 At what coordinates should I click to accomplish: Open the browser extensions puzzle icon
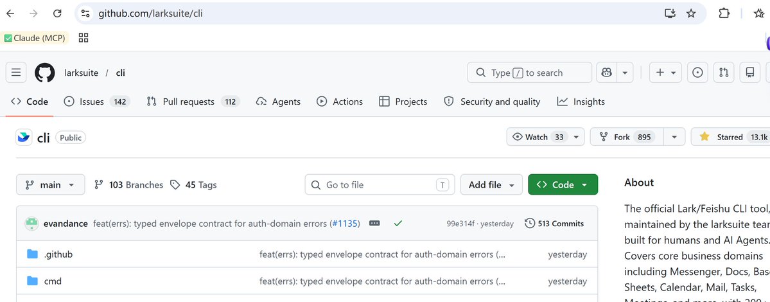[724, 13]
